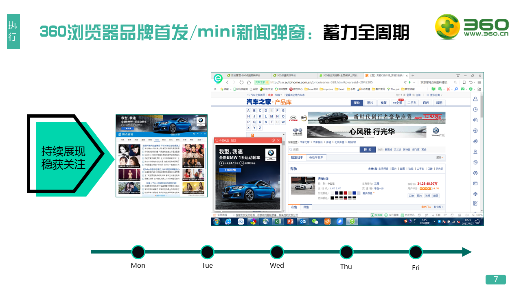This screenshot has height=293, width=521.
Task: Select the VR全景 tab
Action: tap(398, 103)
